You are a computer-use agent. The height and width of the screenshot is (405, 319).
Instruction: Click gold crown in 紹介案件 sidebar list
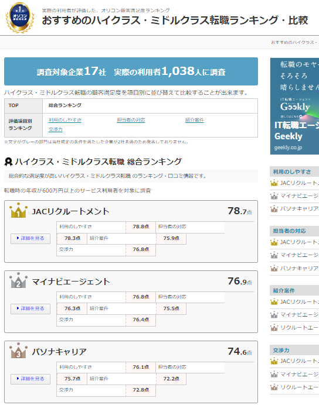click(274, 301)
